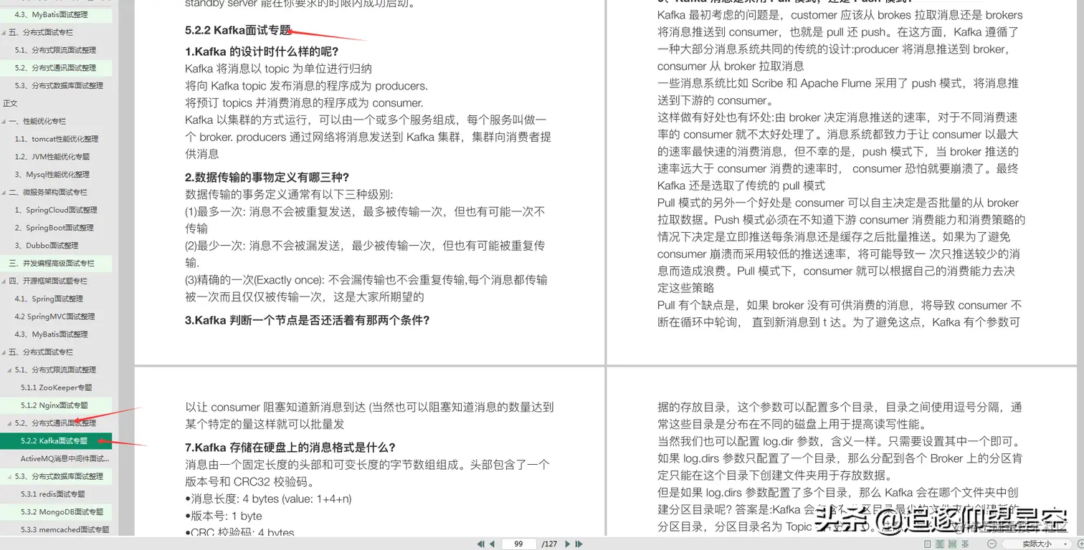Zoom out of the document
1084x550 pixels.
992,543
